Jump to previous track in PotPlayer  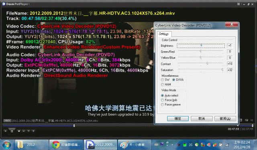click(5, 131)
